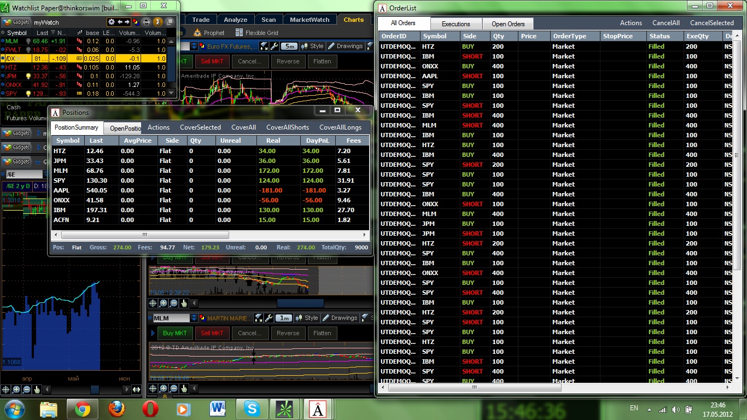Image resolution: width=747 pixels, height=420 pixels.
Task: Click color link icon beside MARTIN MARIE
Action: 203,318
